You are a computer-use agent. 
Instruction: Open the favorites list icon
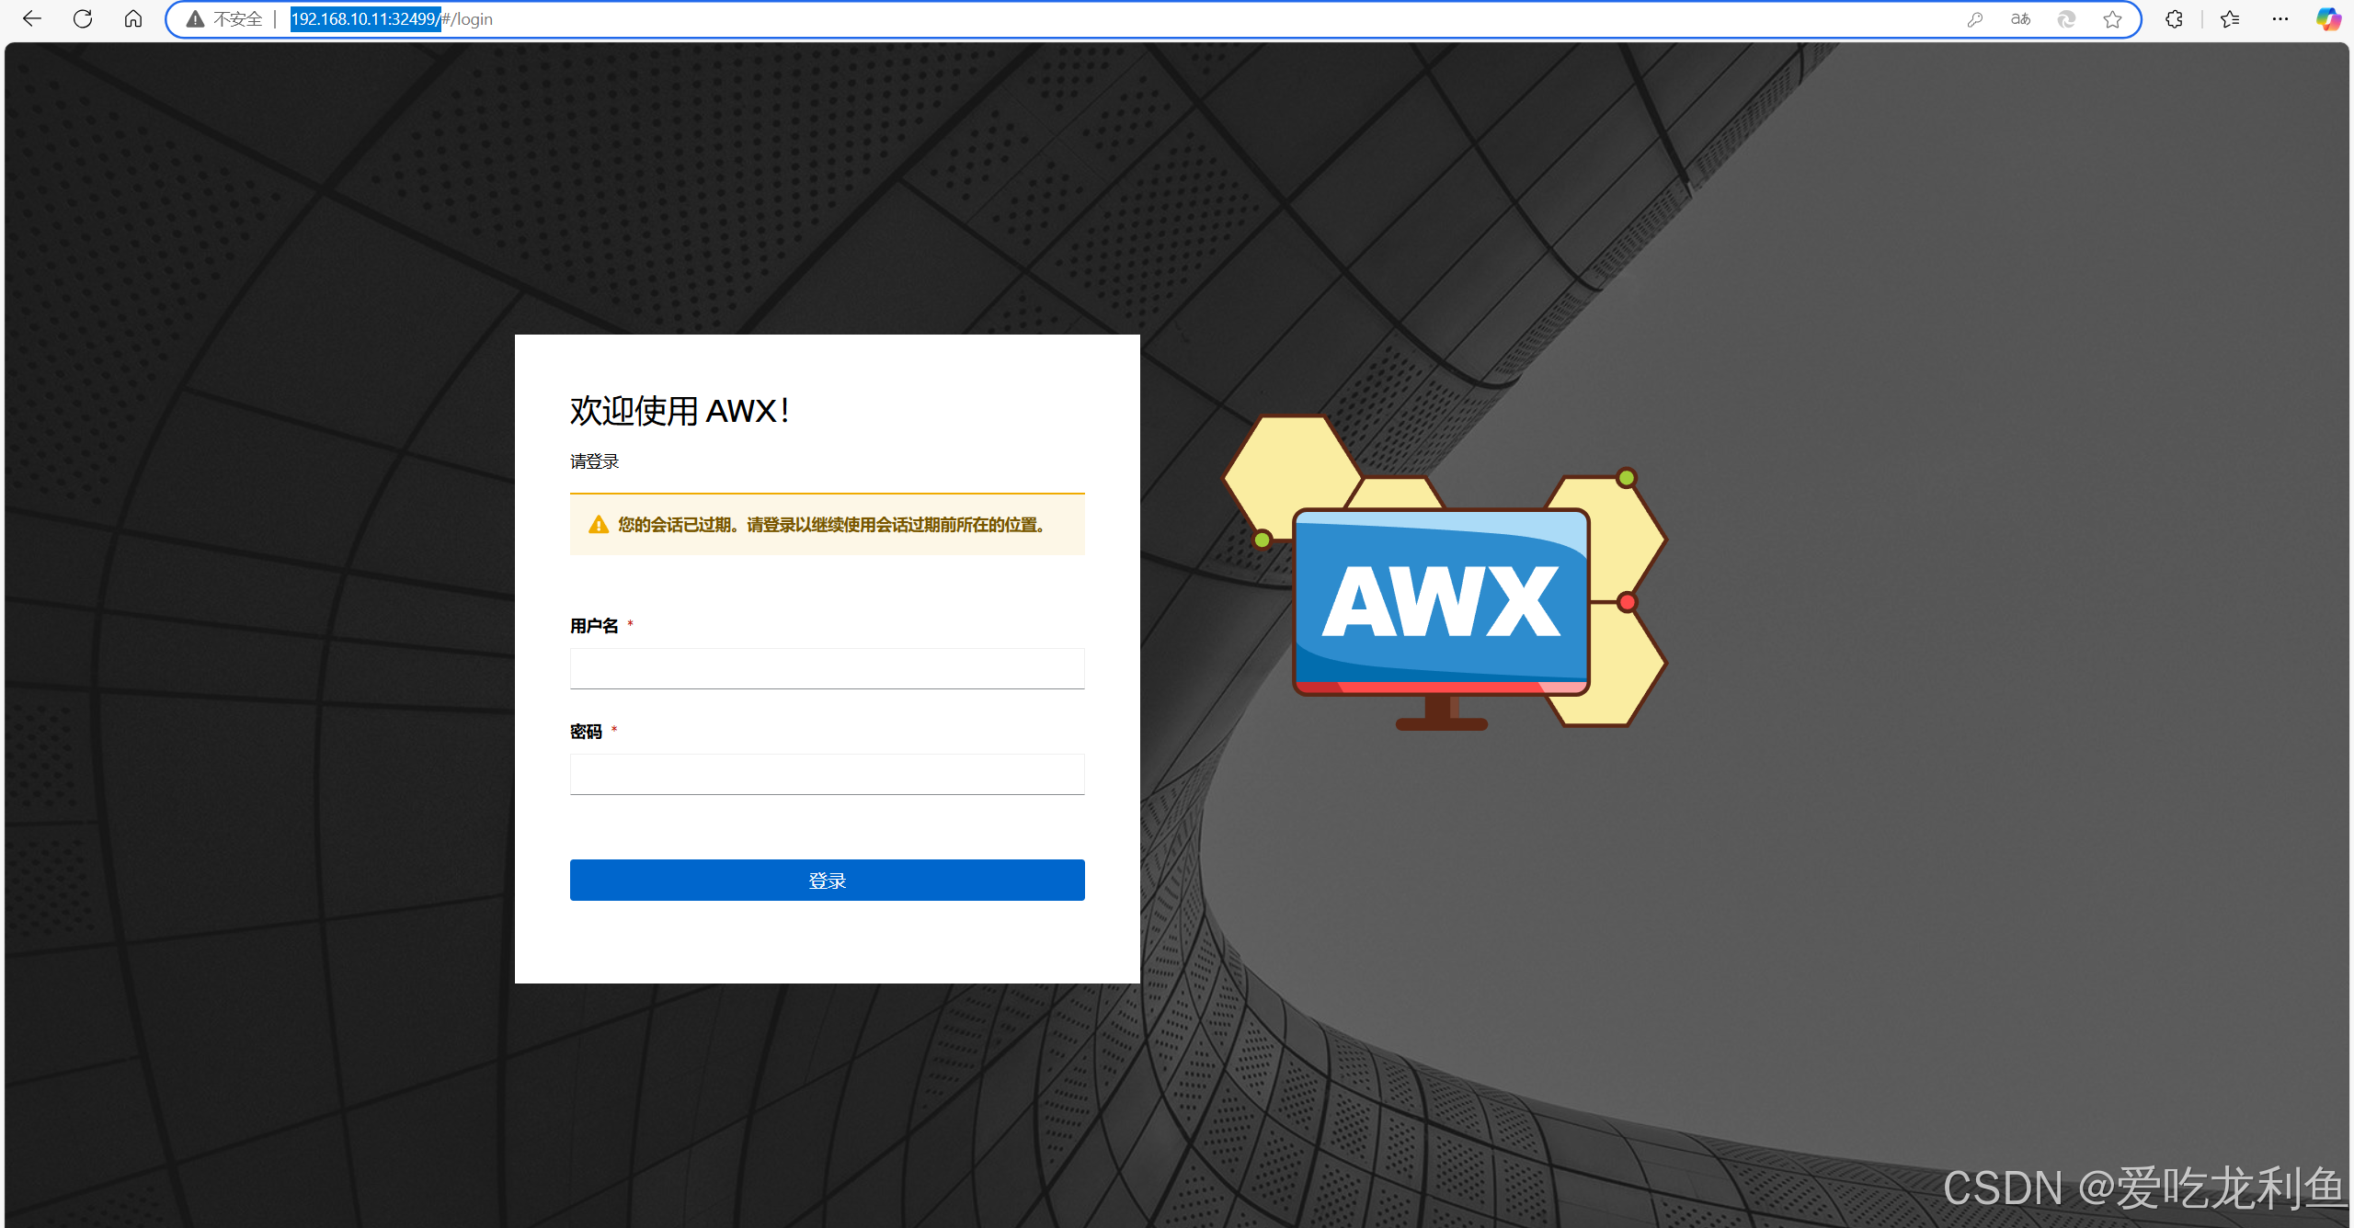coord(2230,19)
